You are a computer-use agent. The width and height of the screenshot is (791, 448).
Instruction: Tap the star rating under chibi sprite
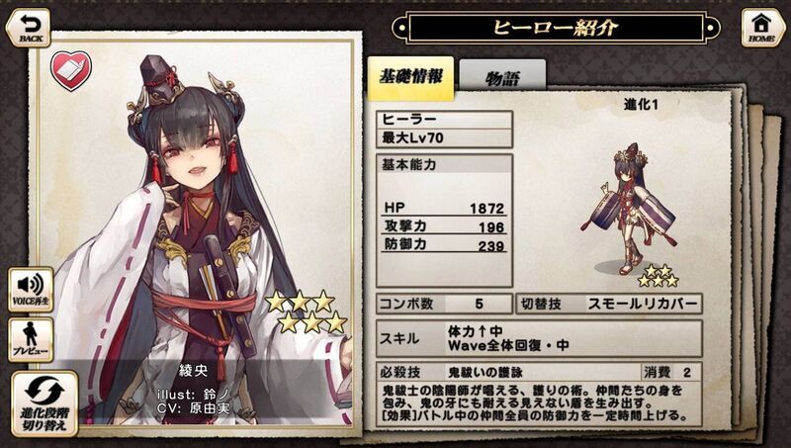tap(658, 276)
